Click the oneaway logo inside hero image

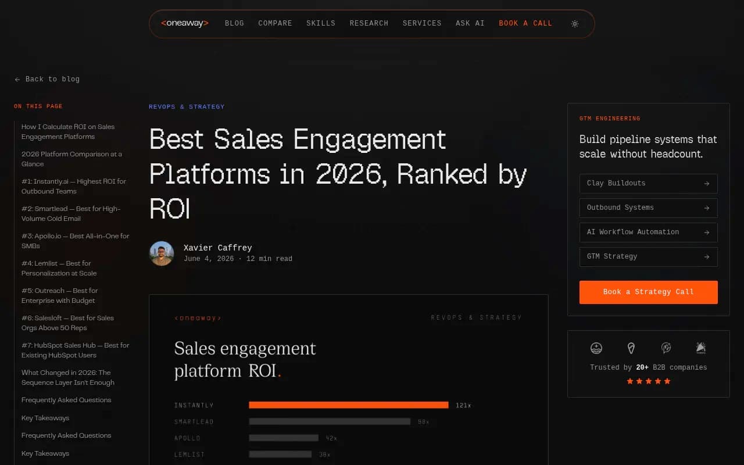coord(198,318)
